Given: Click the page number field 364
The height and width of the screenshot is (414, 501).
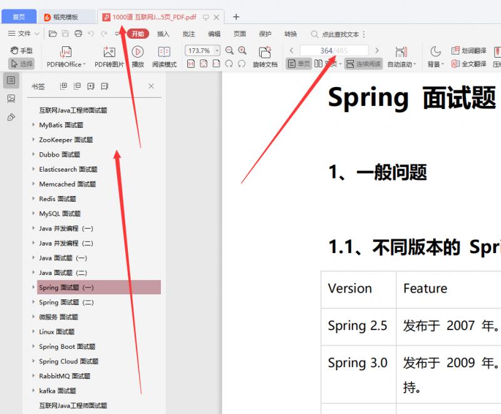Looking at the screenshot, I should tap(334, 51).
